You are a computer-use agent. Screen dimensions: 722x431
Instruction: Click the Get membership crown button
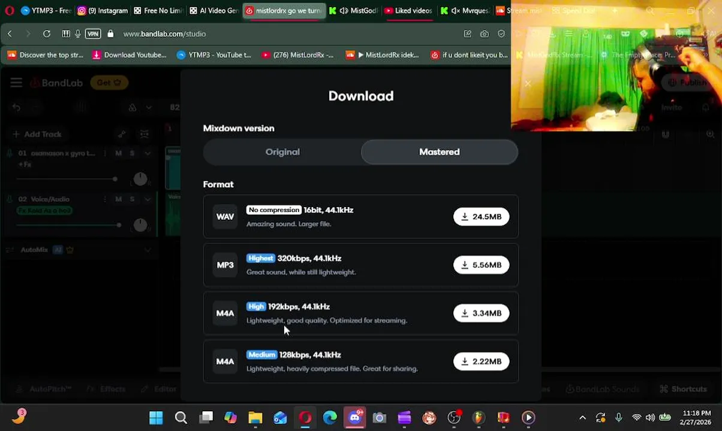(x=109, y=83)
